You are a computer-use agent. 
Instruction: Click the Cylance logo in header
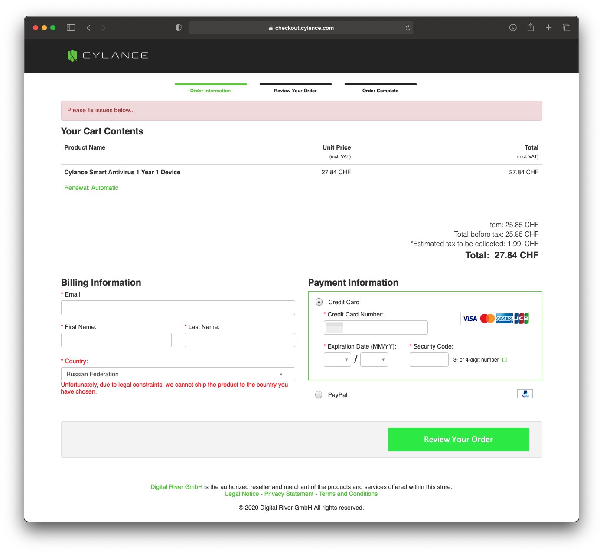point(108,55)
